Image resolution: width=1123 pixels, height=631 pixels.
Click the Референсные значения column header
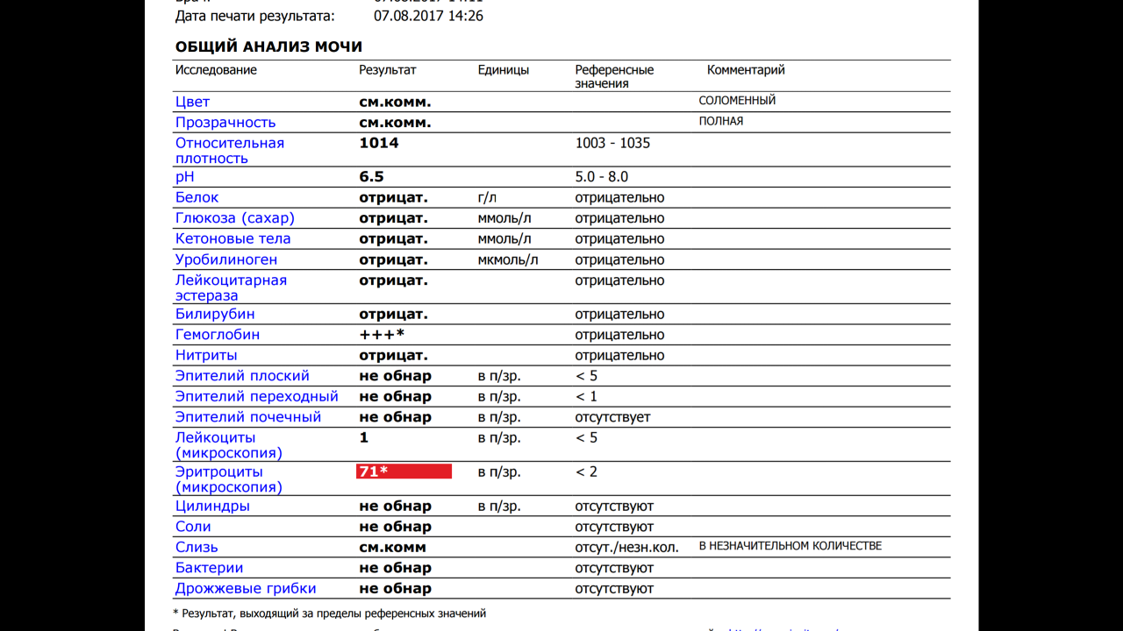pos(614,77)
